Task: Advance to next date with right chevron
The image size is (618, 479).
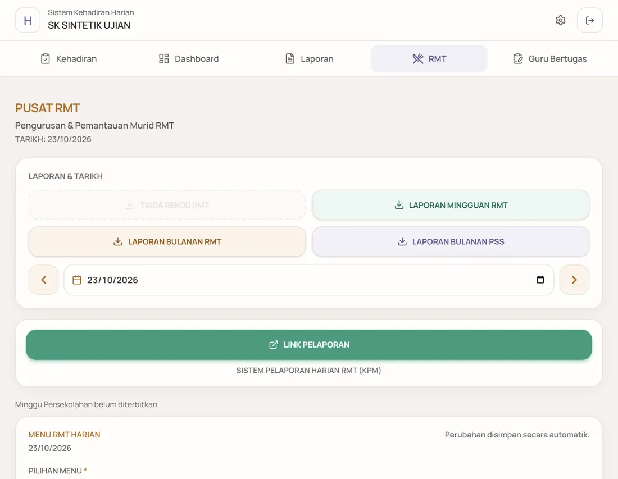Action: coord(574,280)
